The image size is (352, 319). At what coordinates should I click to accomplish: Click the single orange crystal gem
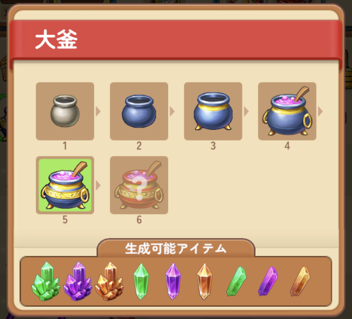[x=205, y=281]
